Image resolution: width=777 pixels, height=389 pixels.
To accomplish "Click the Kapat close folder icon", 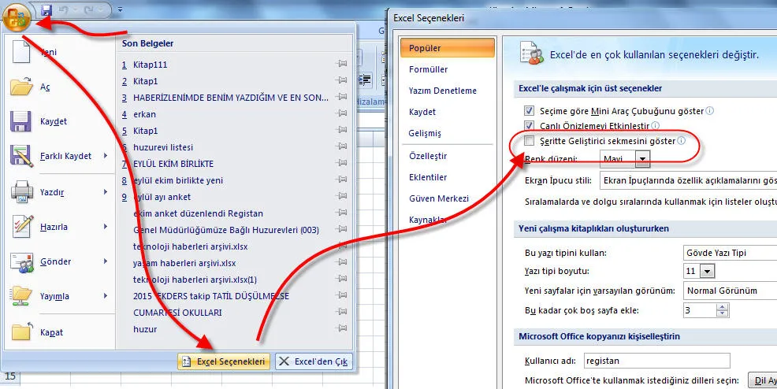I will 21,332.
